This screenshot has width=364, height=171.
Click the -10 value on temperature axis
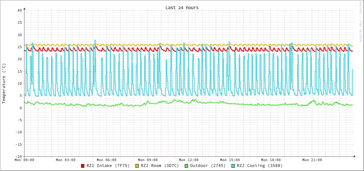tap(18, 132)
